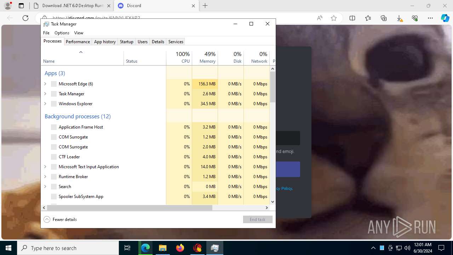This screenshot has height=255, width=453.
Task: Sort processes by Network column
Action: pos(257,58)
